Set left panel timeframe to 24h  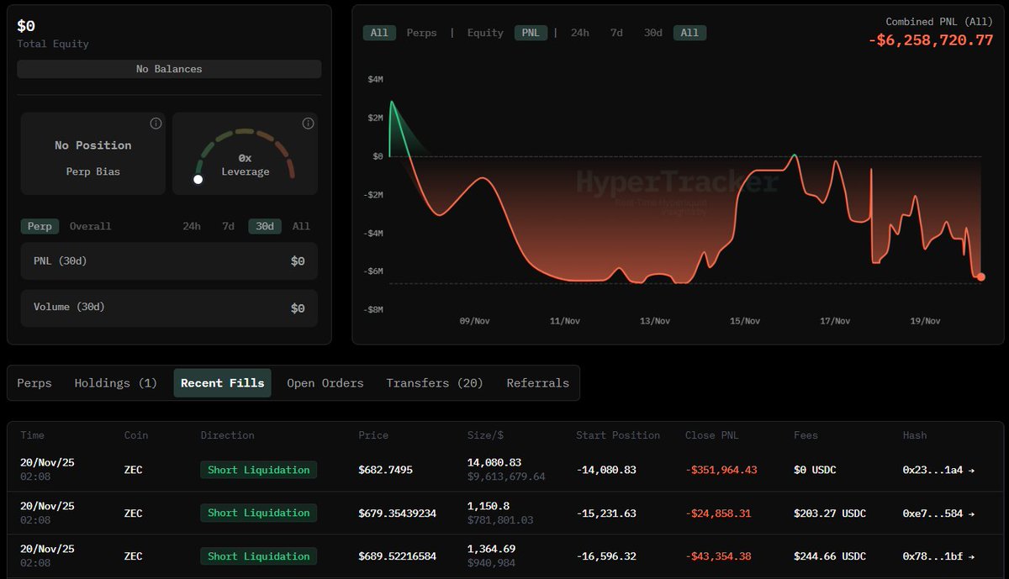click(x=192, y=226)
